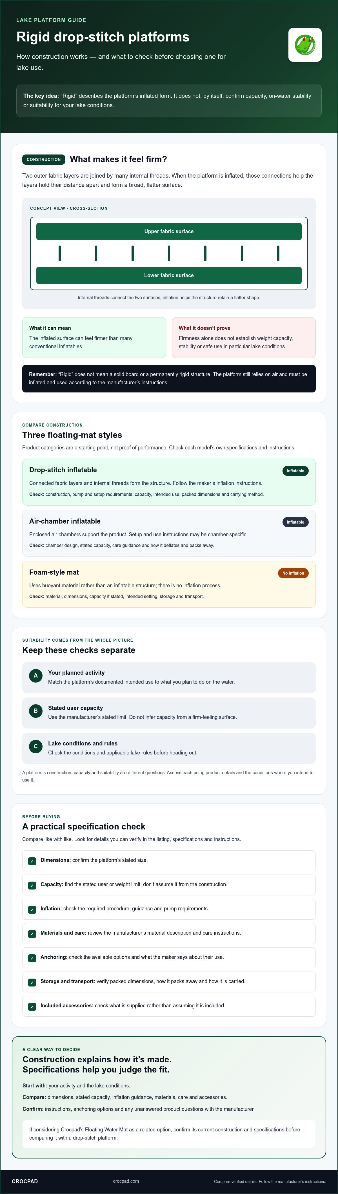Select the Drop-stitch inflatable card heading
The image size is (338, 1194).
point(63,470)
